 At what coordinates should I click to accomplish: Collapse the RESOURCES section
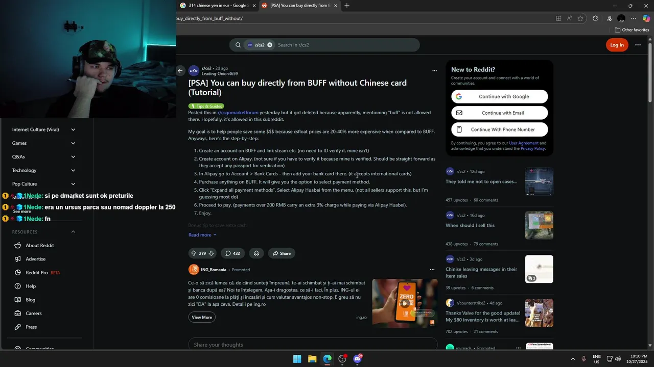pos(73,232)
